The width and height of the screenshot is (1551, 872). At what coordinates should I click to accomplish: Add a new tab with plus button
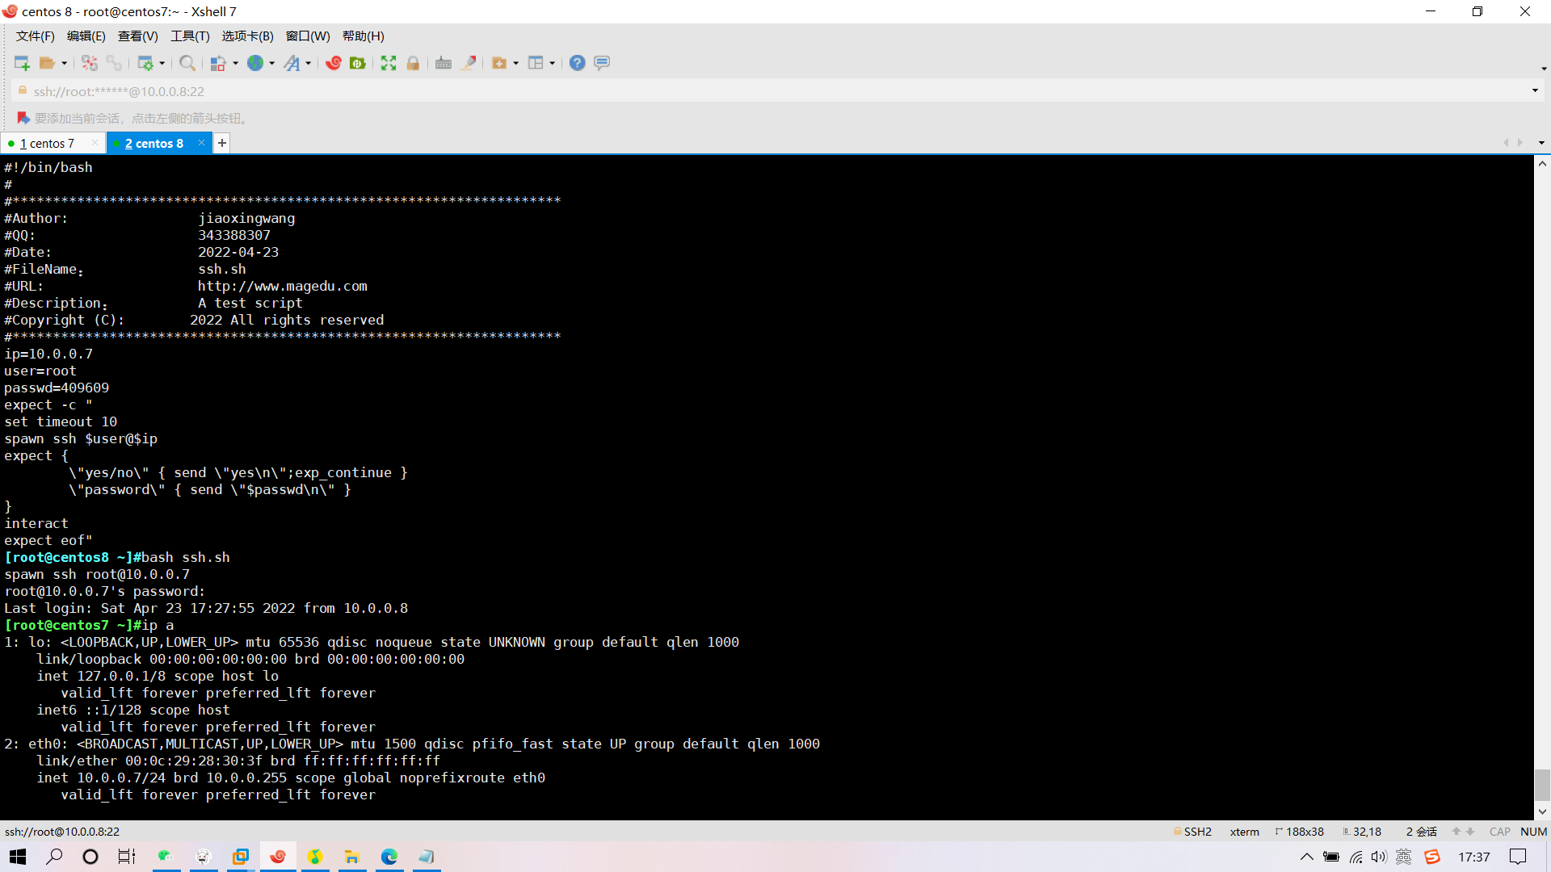click(221, 143)
